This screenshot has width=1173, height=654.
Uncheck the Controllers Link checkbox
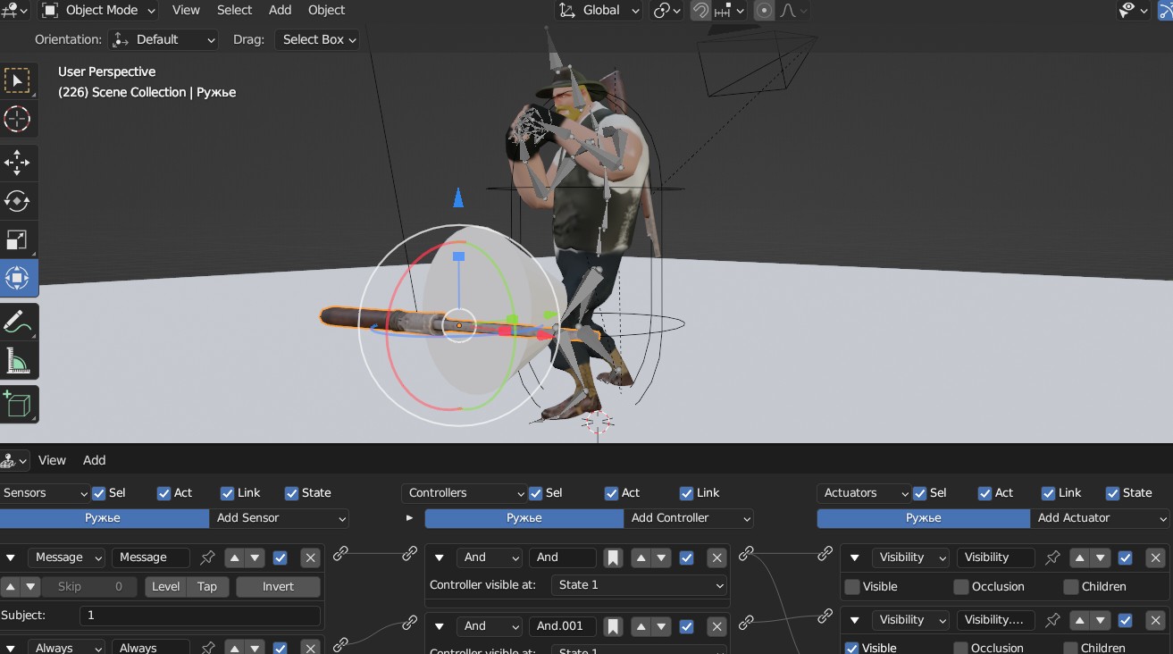(686, 493)
